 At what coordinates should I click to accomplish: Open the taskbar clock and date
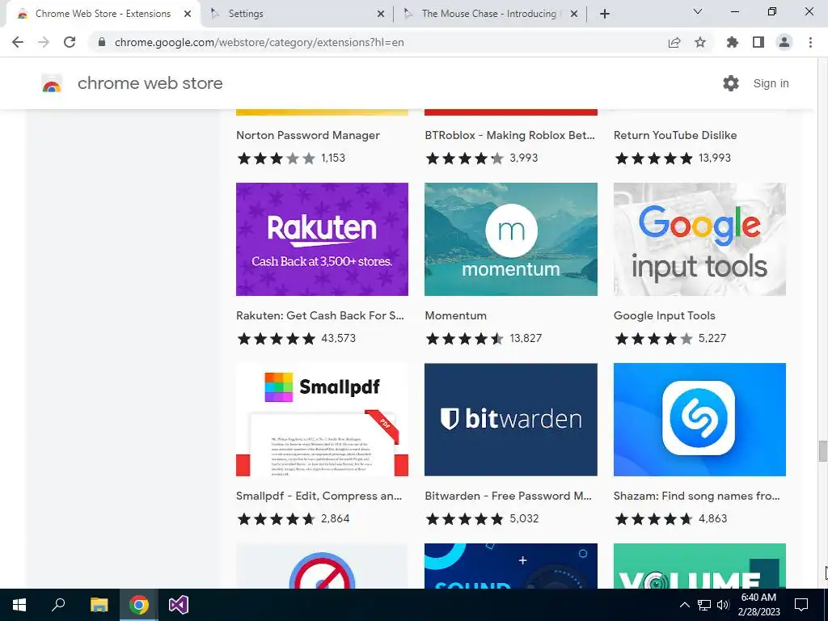pos(758,605)
